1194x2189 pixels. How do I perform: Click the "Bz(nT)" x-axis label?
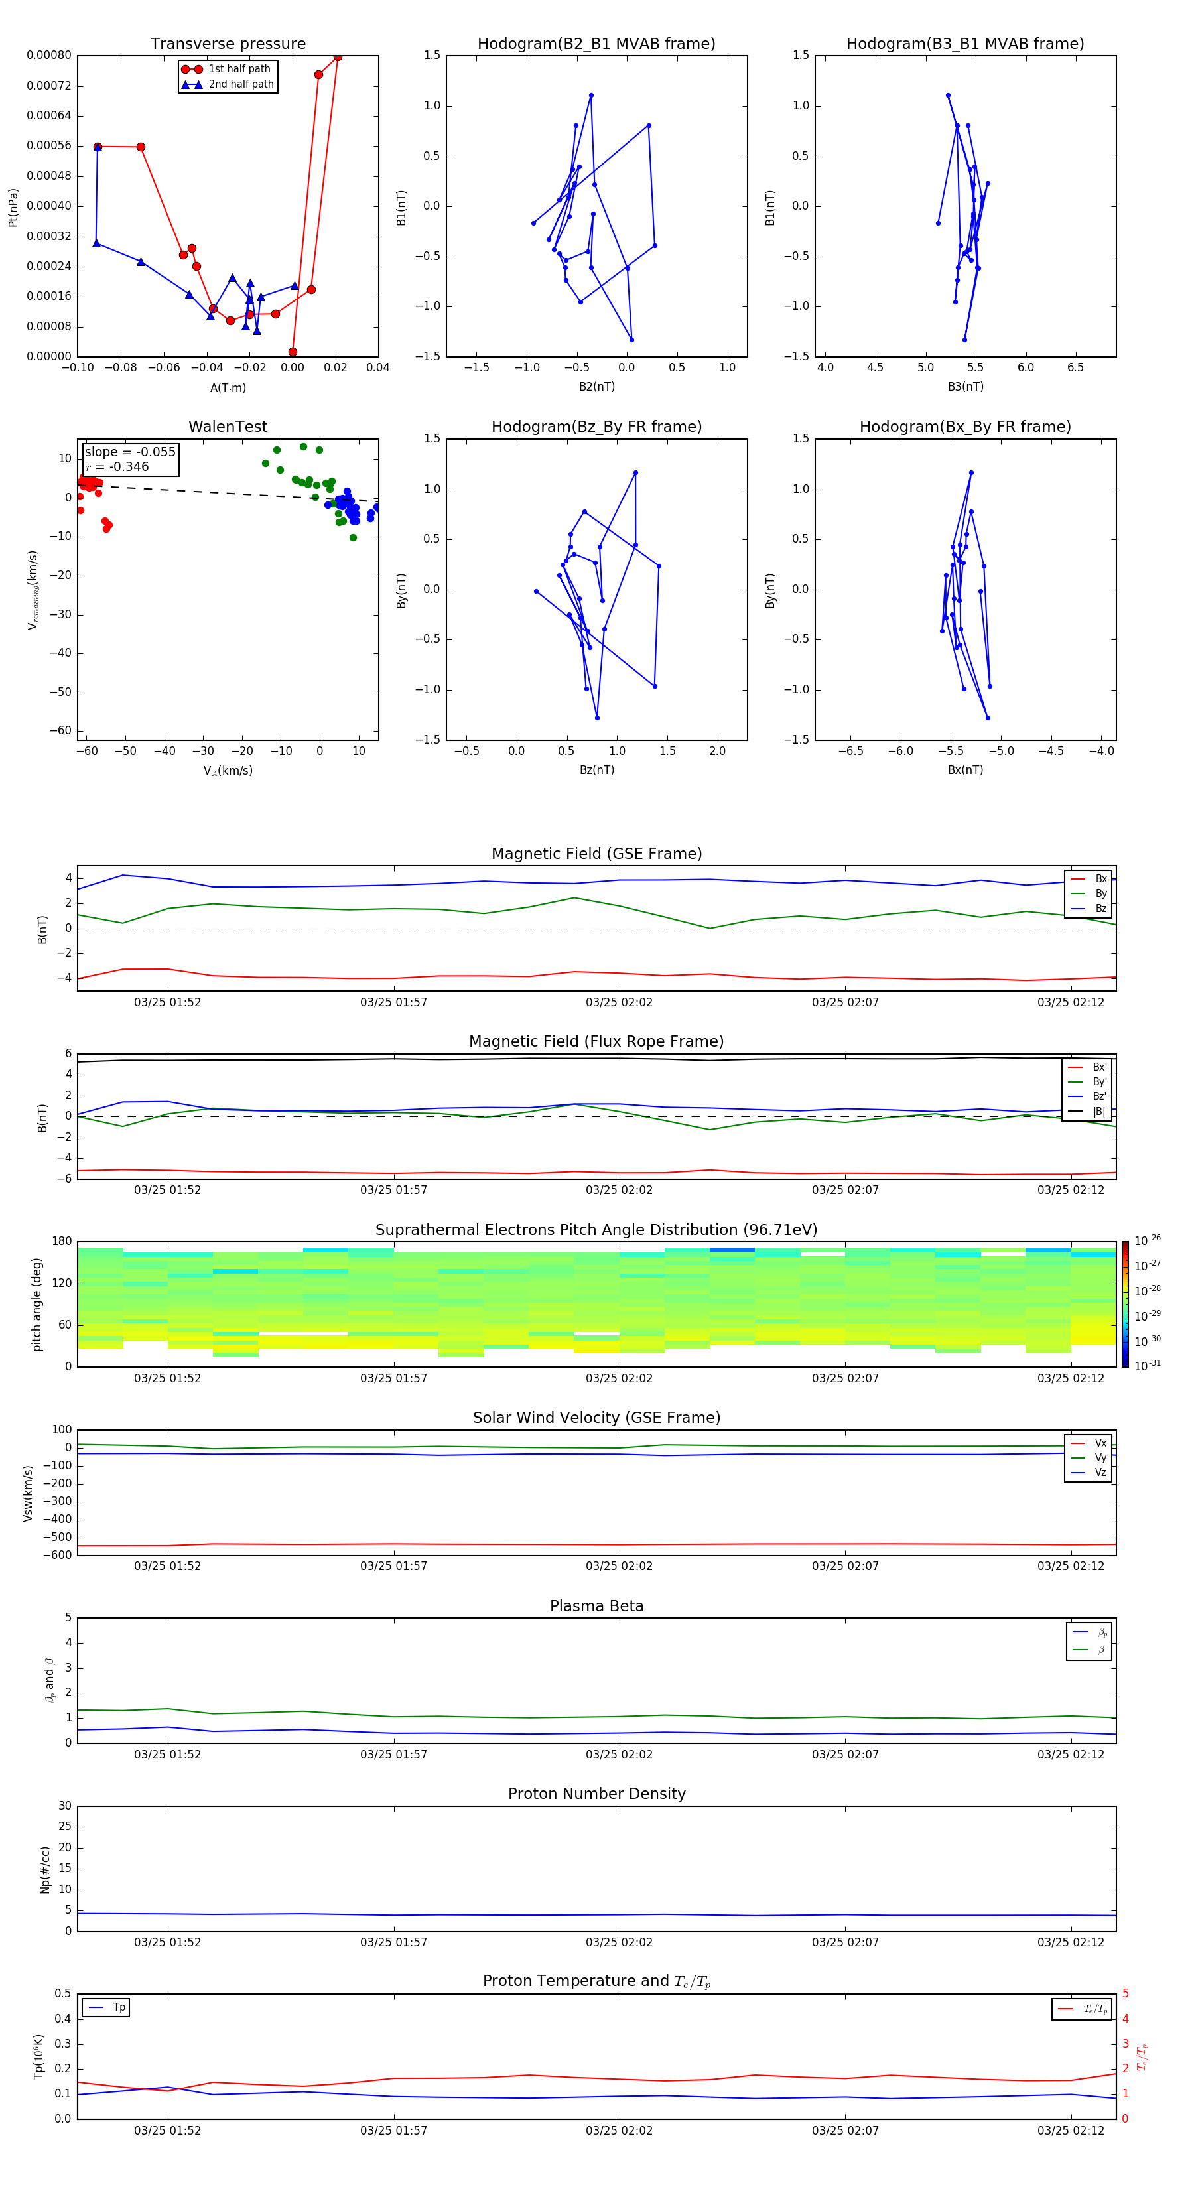596,770
